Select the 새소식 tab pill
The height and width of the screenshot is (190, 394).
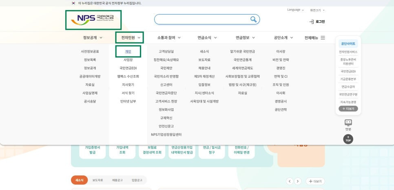[x=79, y=180]
